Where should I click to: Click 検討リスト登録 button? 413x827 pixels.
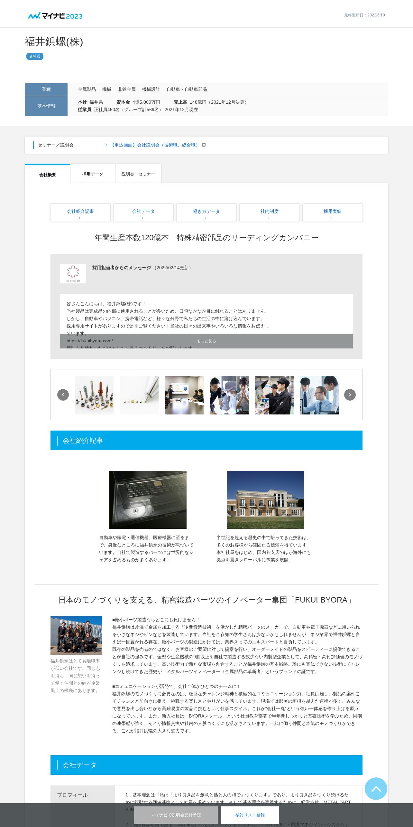(x=250, y=815)
